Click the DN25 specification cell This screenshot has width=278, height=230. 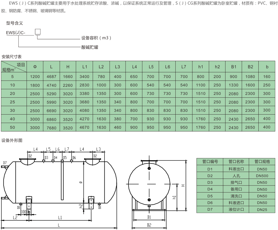click(262, 209)
